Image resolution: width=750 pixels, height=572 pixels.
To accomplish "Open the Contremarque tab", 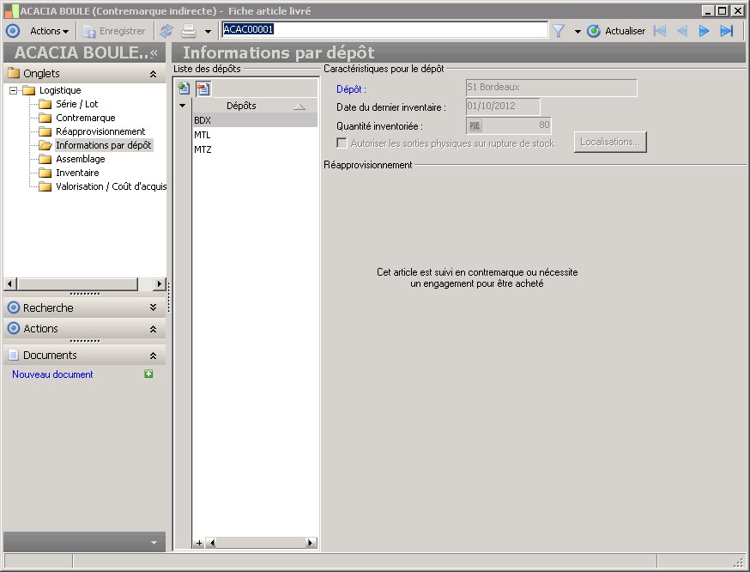I will (x=85, y=118).
